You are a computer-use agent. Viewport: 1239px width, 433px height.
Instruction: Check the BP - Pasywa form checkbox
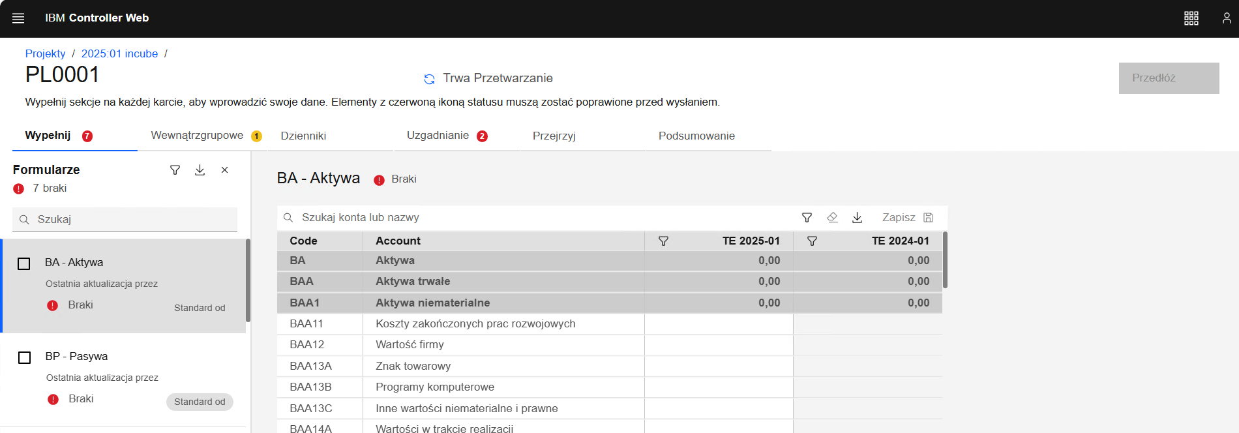coord(25,357)
